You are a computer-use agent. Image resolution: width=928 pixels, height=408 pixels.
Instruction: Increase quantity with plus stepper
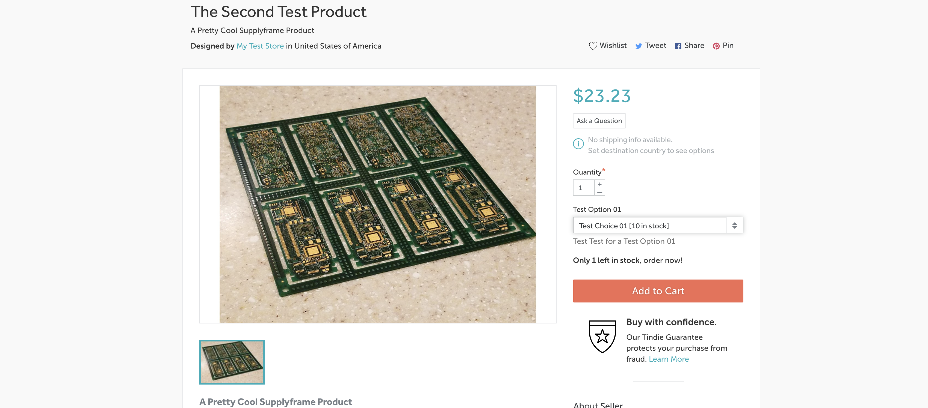(599, 184)
